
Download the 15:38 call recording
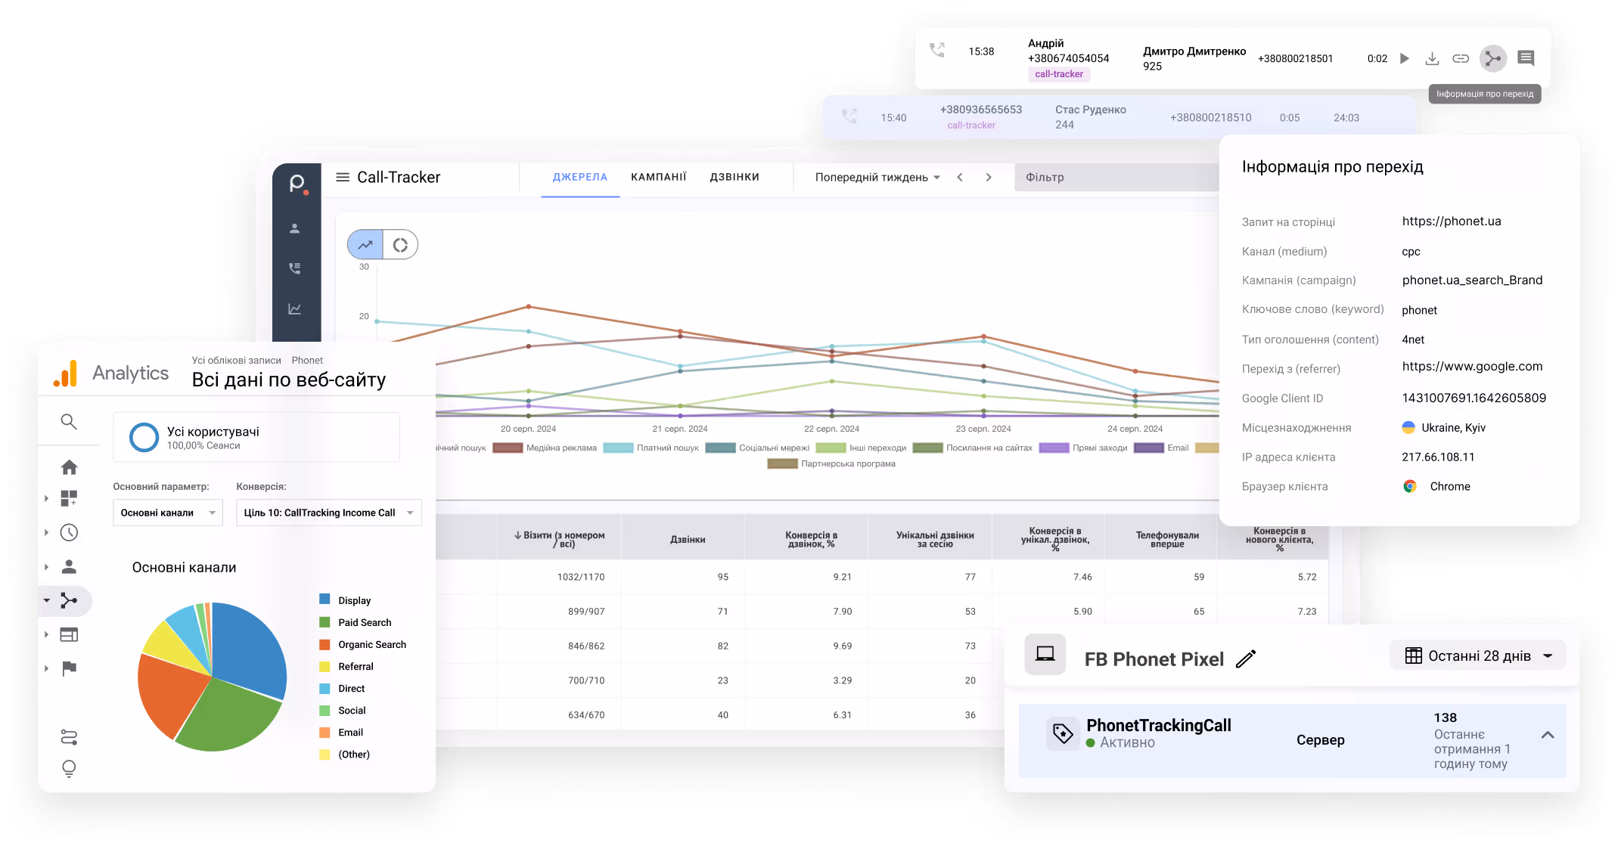1432,58
